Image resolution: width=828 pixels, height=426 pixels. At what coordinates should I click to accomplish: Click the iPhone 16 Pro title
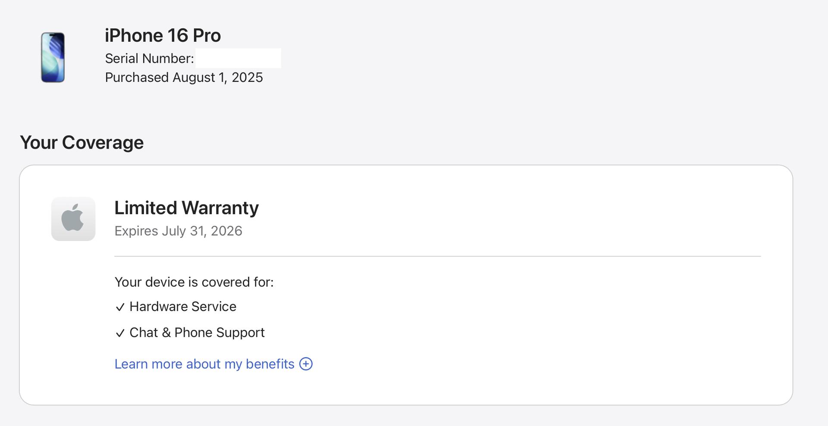click(163, 35)
